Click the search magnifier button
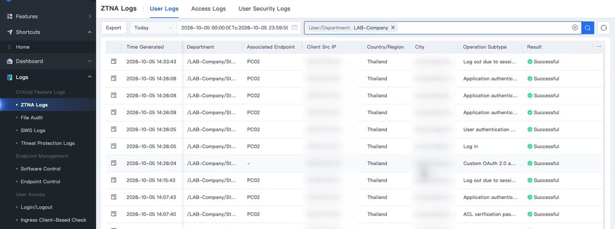 tap(587, 28)
